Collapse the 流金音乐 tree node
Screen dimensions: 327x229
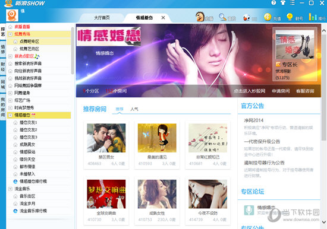point(10,189)
